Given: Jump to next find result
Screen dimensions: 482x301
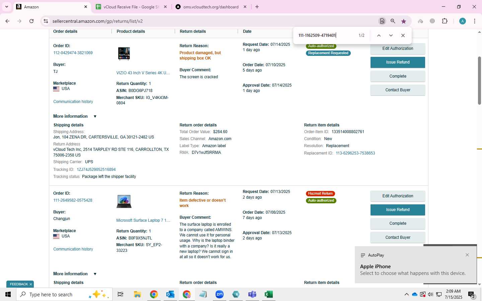Looking at the screenshot, I should point(391,35).
